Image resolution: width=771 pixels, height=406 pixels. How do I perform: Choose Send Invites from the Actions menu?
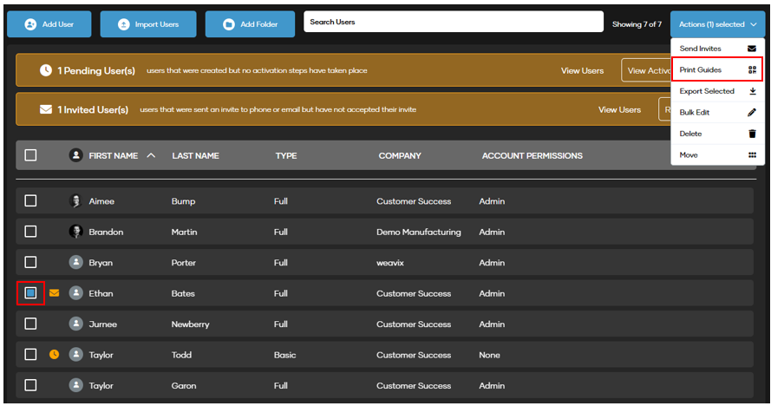(x=717, y=49)
